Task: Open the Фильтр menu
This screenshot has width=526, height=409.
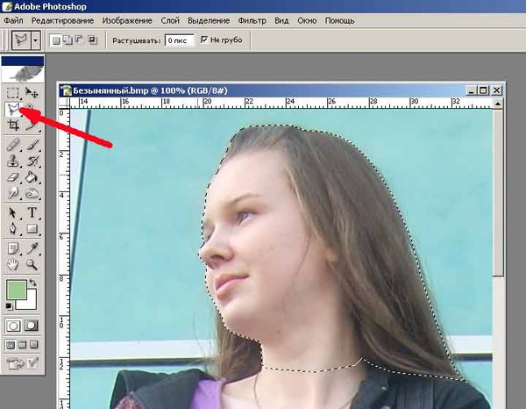Action: point(252,21)
